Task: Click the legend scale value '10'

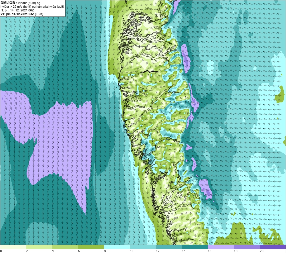Action: (132, 251)
